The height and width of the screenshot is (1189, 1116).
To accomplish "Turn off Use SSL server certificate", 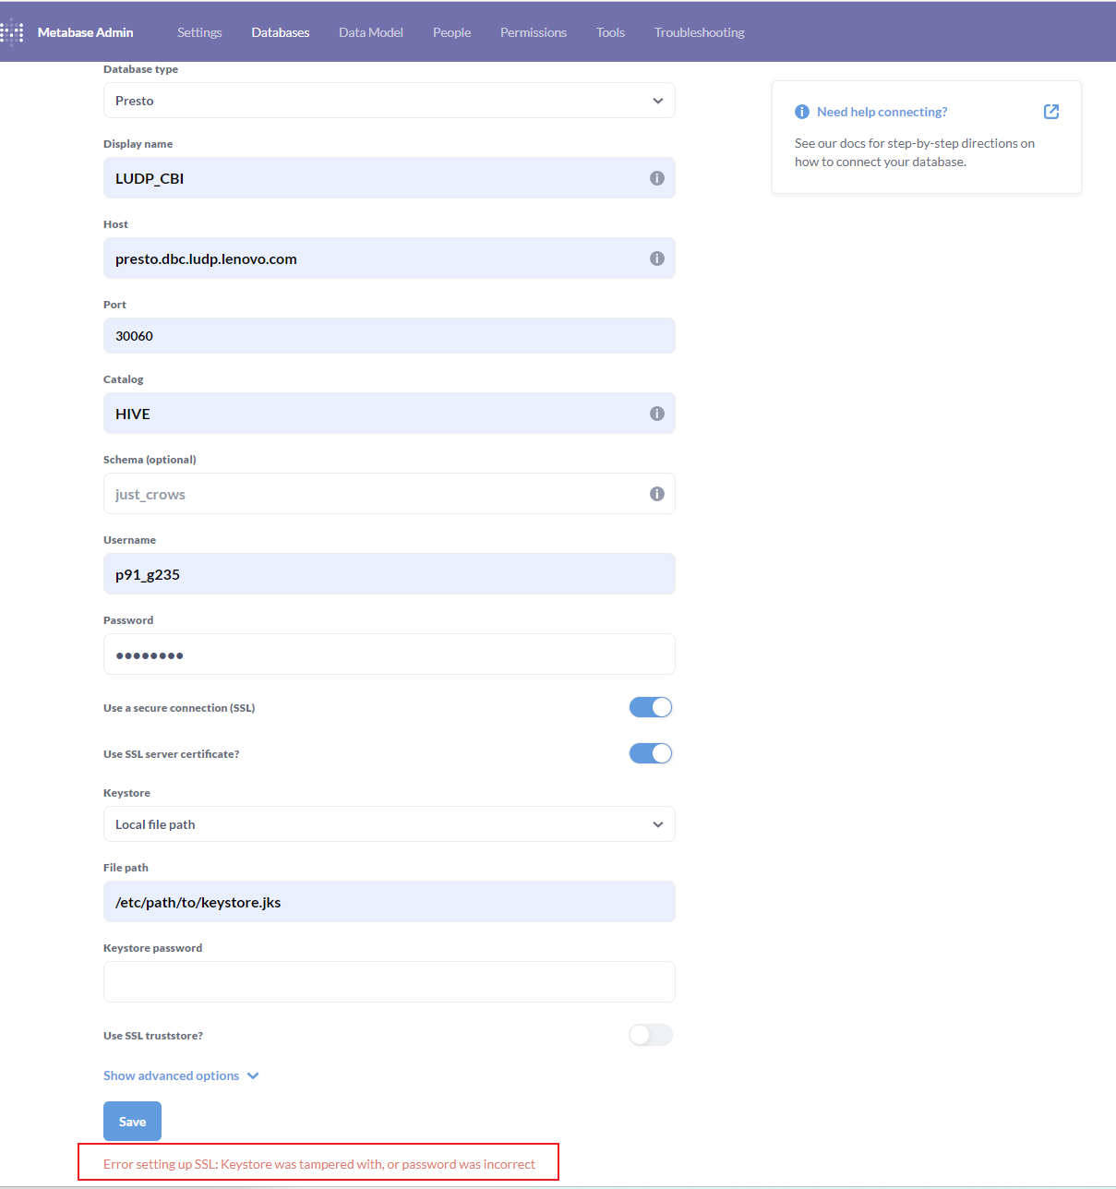I will (650, 753).
